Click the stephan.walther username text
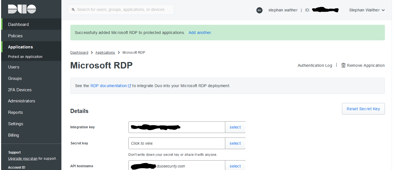The width and height of the screenshot is (393, 170). (283, 10)
